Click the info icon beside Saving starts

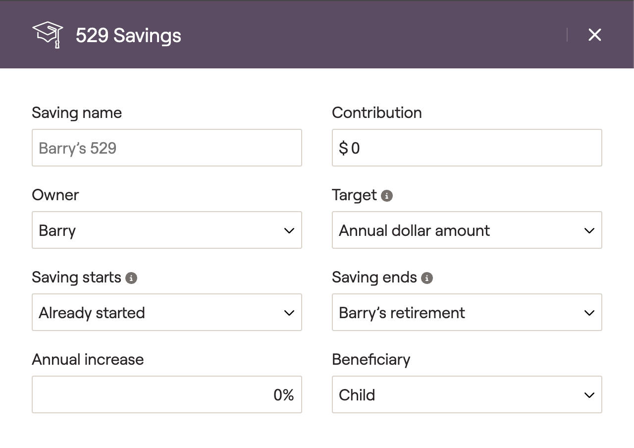tap(131, 278)
